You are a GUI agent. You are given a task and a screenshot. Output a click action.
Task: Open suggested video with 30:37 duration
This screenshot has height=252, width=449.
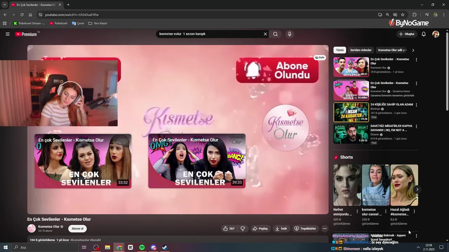[x=351, y=67]
